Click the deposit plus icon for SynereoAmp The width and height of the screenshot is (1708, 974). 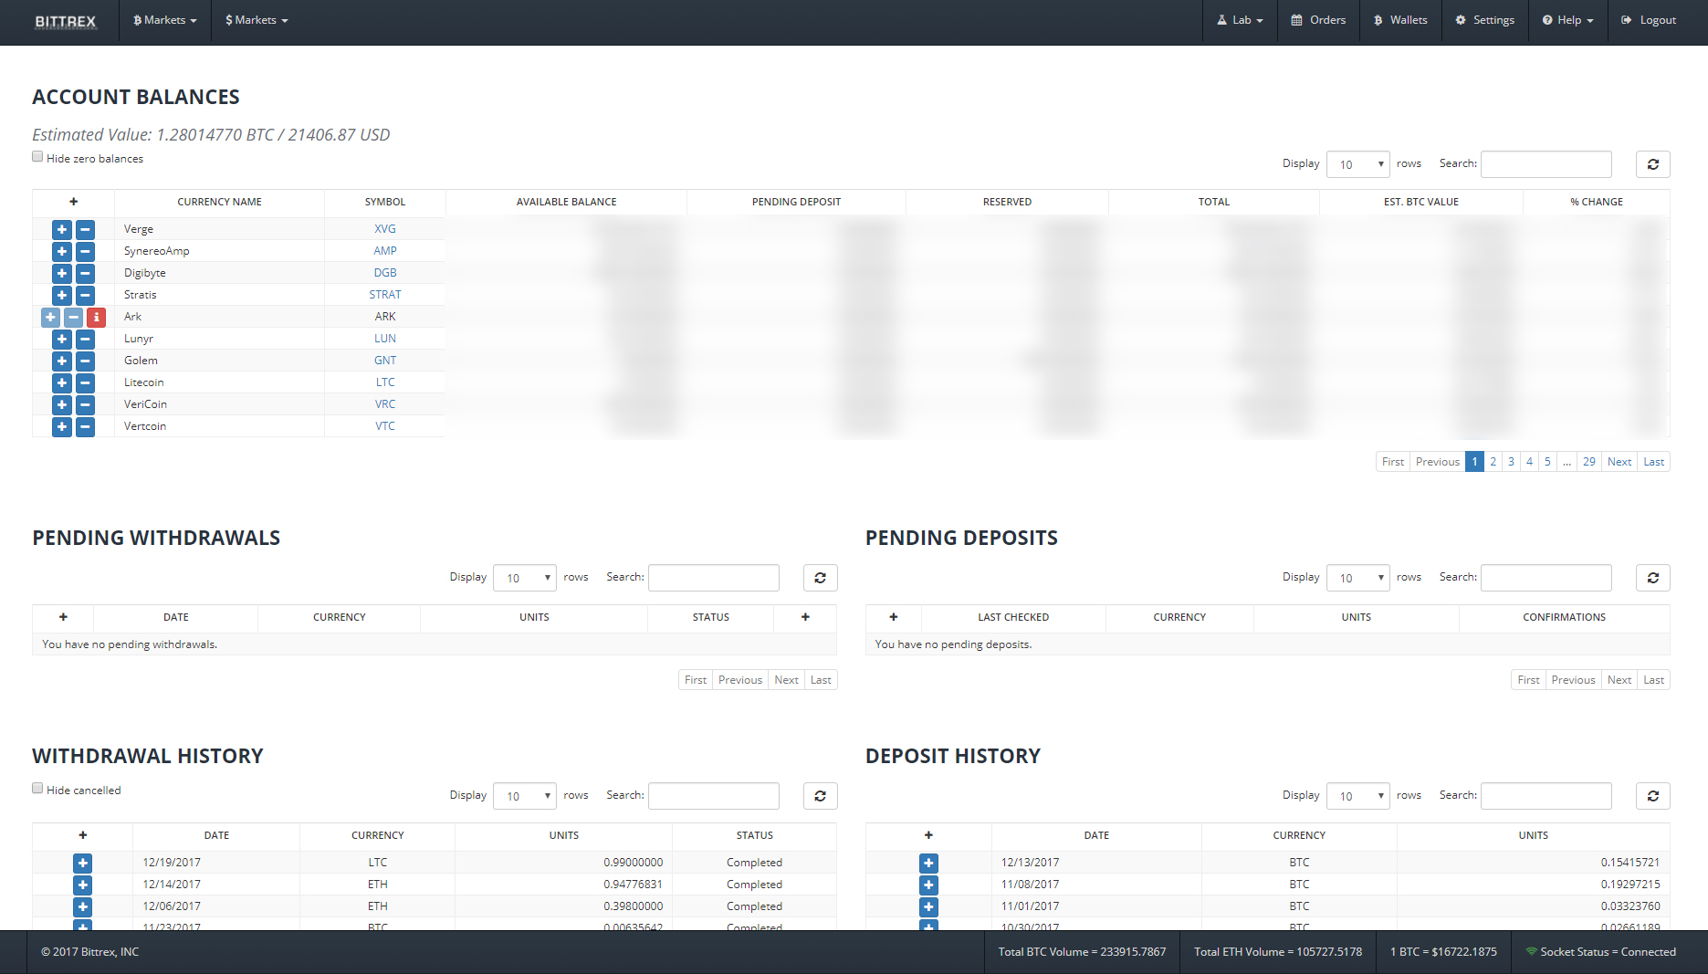click(62, 252)
